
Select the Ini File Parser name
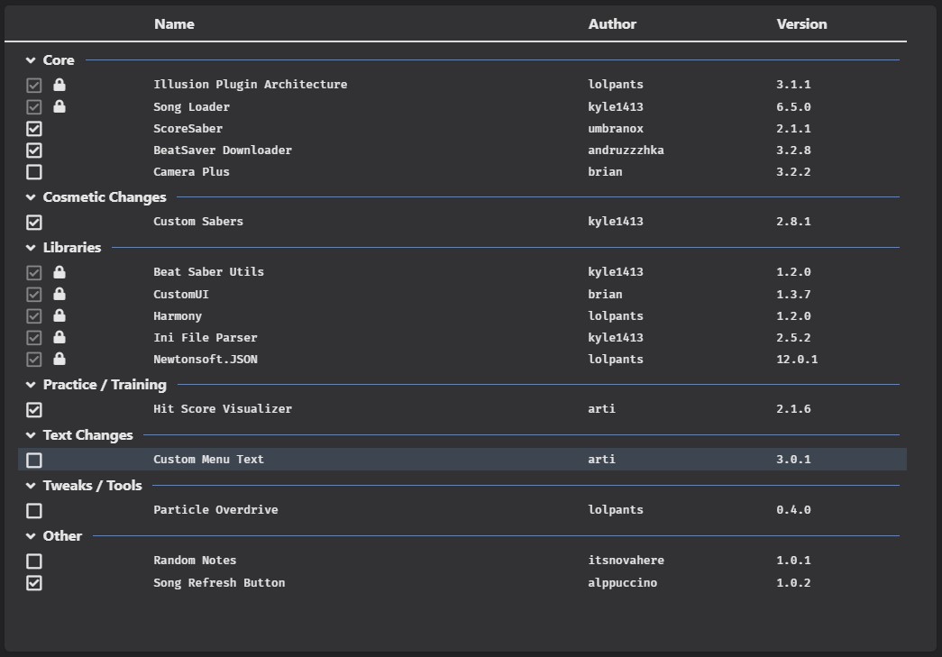[x=205, y=337]
